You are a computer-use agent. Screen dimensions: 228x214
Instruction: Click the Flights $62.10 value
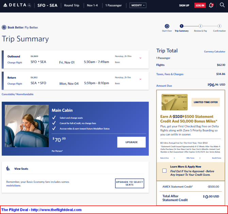coord(221,65)
